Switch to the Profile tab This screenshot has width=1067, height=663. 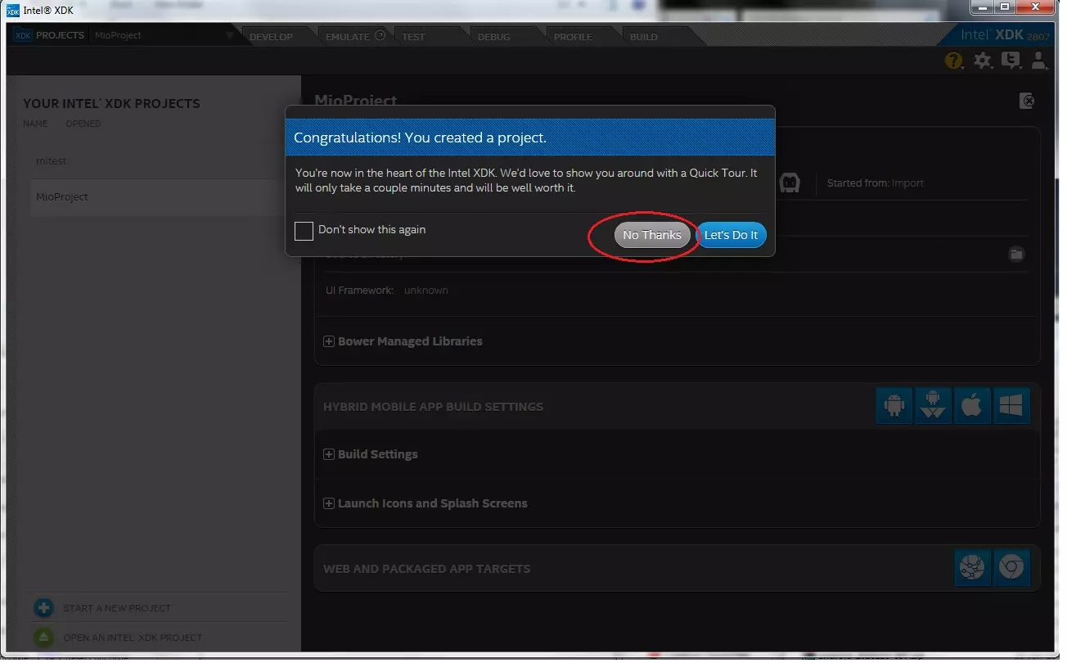573,37
